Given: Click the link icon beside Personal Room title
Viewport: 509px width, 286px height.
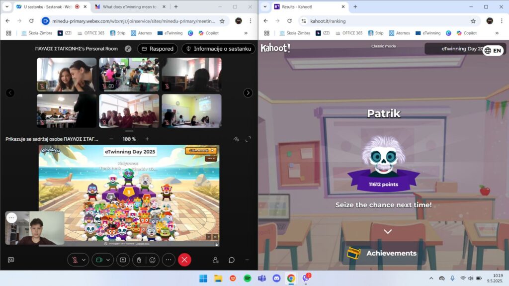Looking at the screenshot, I should (x=128, y=49).
